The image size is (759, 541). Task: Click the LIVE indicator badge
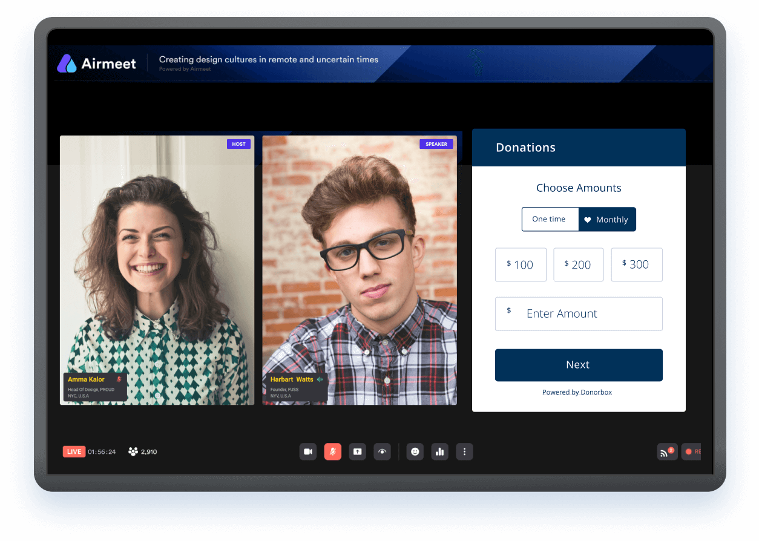point(74,451)
